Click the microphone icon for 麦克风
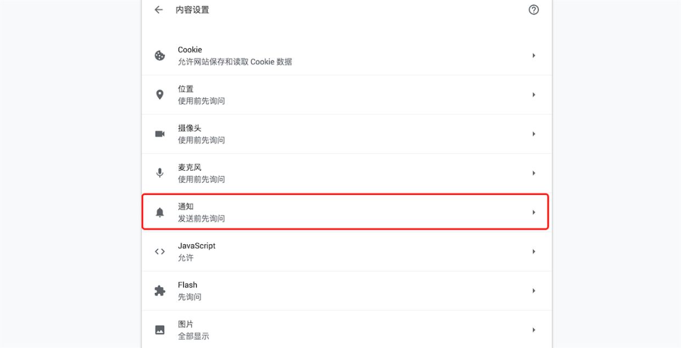The width and height of the screenshot is (681, 348). pos(160,173)
